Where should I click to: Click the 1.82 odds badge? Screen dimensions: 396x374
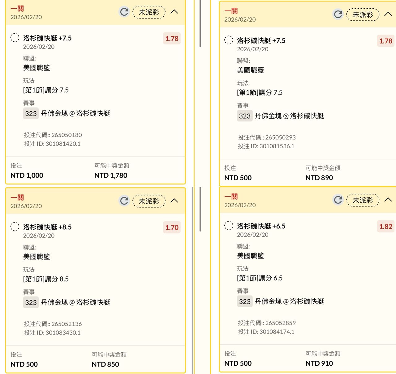point(385,227)
